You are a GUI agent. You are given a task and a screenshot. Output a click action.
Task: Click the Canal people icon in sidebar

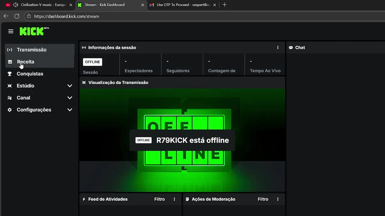click(10, 98)
